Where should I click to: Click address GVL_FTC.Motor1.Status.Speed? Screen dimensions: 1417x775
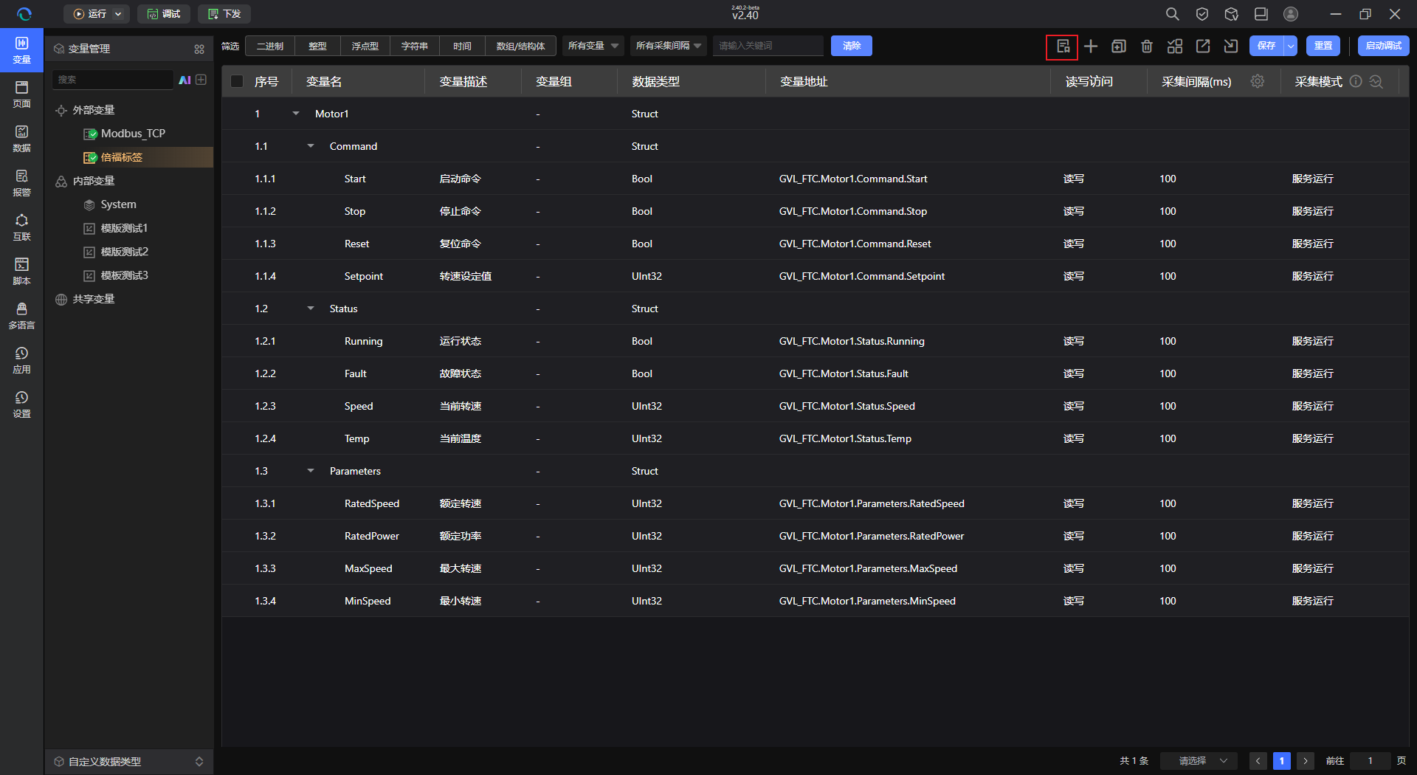847,406
